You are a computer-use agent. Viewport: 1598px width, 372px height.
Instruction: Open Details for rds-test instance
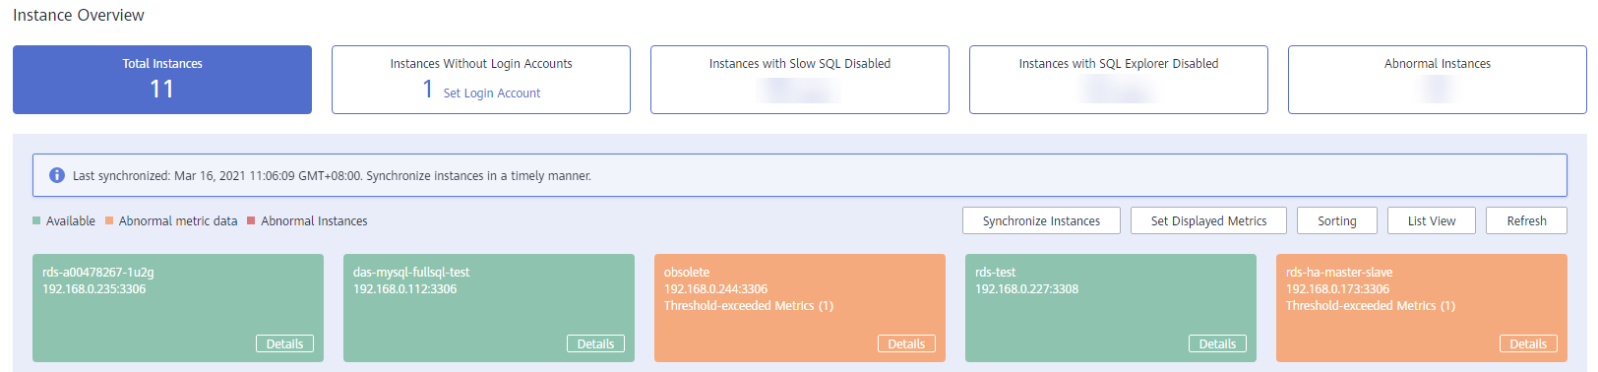click(1217, 343)
